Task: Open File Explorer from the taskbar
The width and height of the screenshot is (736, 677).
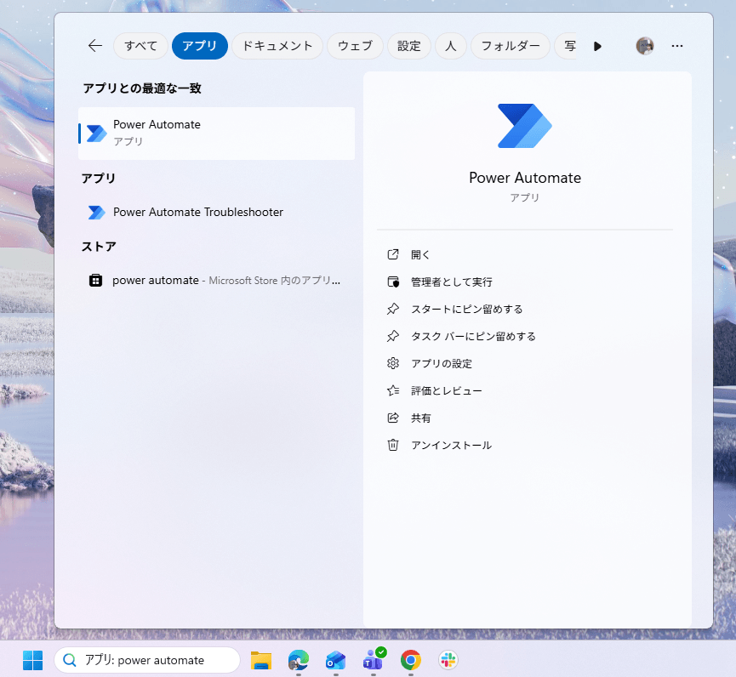Action: click(261, 660)
